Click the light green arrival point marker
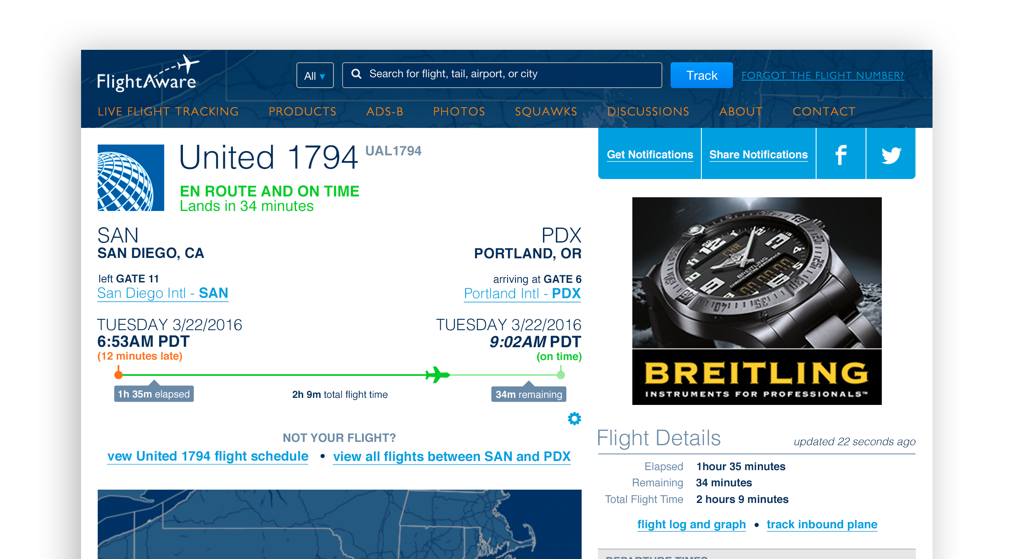Screen dimensions: 1014x559 [561, 375]
